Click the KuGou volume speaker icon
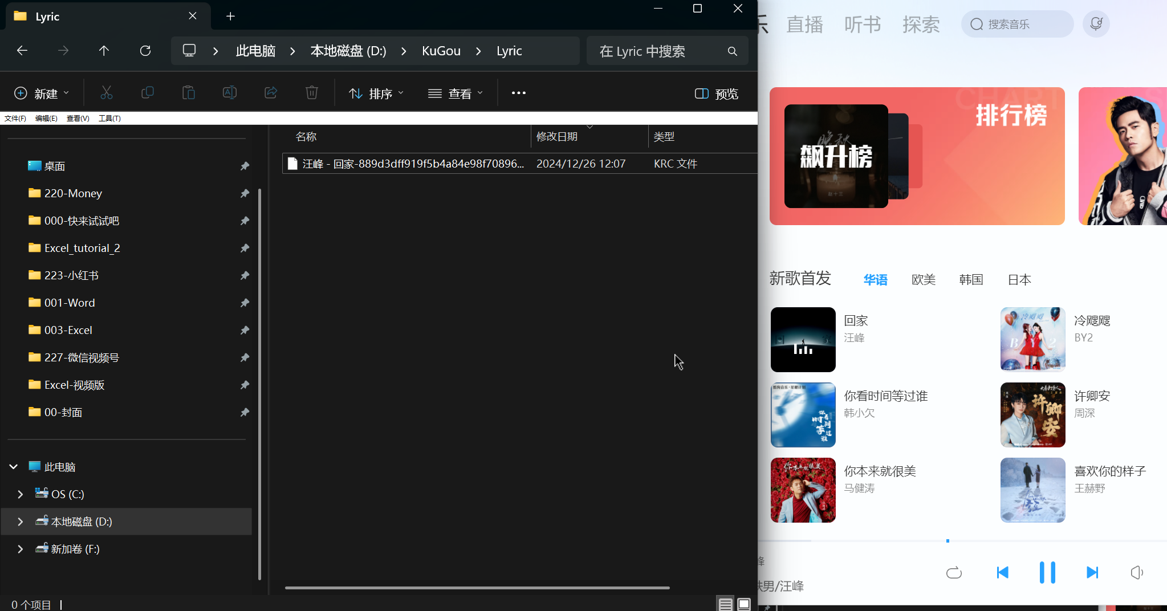Viewport: 1167px width, 611px height. tap(1137, 572)
